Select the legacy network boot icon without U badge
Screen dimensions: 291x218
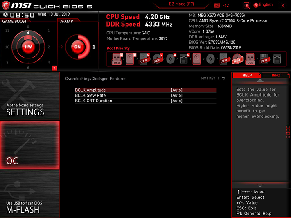[x=277, y=59]
